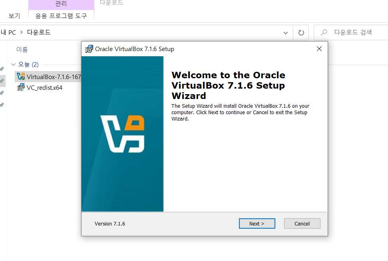Click the 다운로드 breadcrumb item
The image size is (388, 261).
tap(39, 32)
